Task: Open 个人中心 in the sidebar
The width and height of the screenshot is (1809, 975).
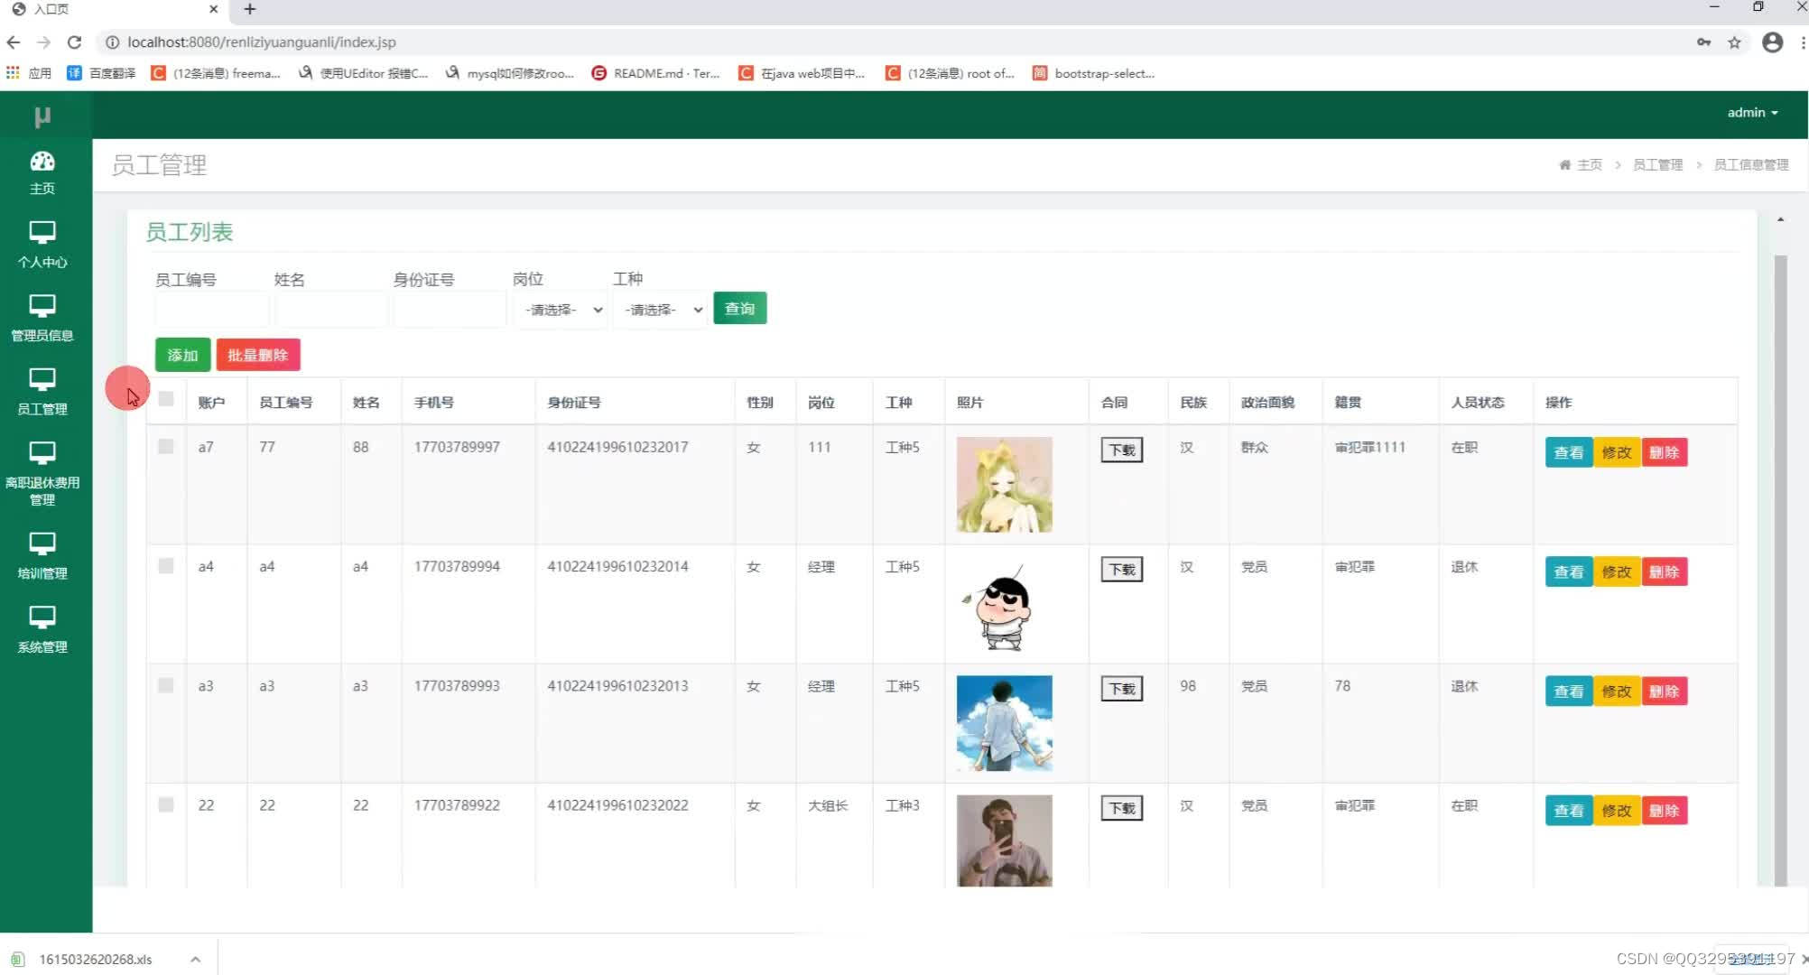Action: [42, 245]
